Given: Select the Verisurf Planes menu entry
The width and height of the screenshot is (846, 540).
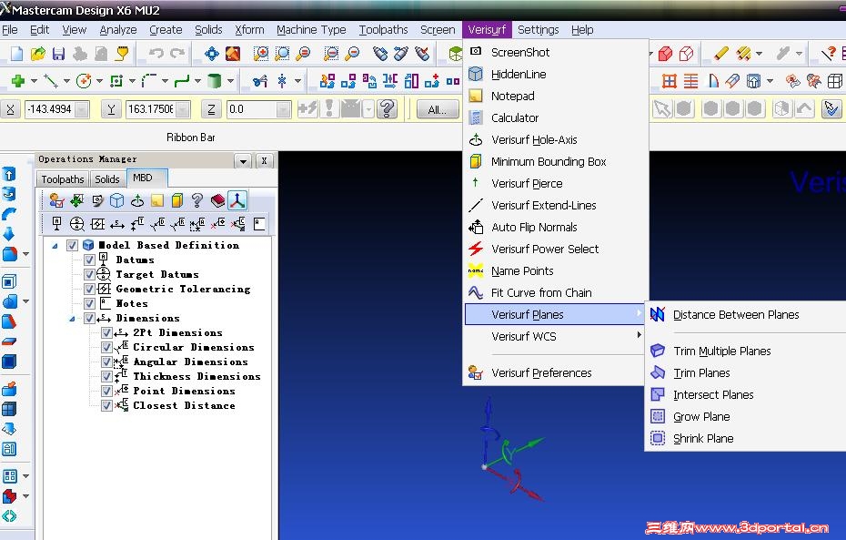Looking at the screenshot, I should point(555,314).
